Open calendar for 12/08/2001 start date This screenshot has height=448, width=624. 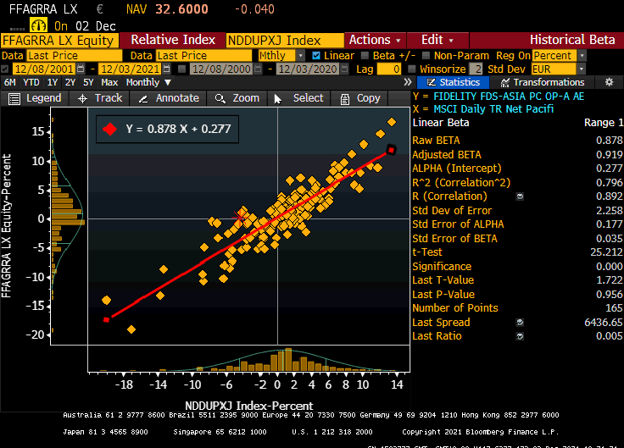point(81,69)
